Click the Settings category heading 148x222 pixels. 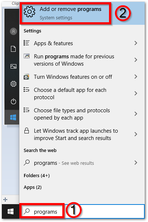click(x=32, y=31)
